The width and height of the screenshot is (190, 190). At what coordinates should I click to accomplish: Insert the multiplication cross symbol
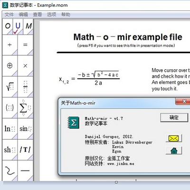tap(25, 66)
